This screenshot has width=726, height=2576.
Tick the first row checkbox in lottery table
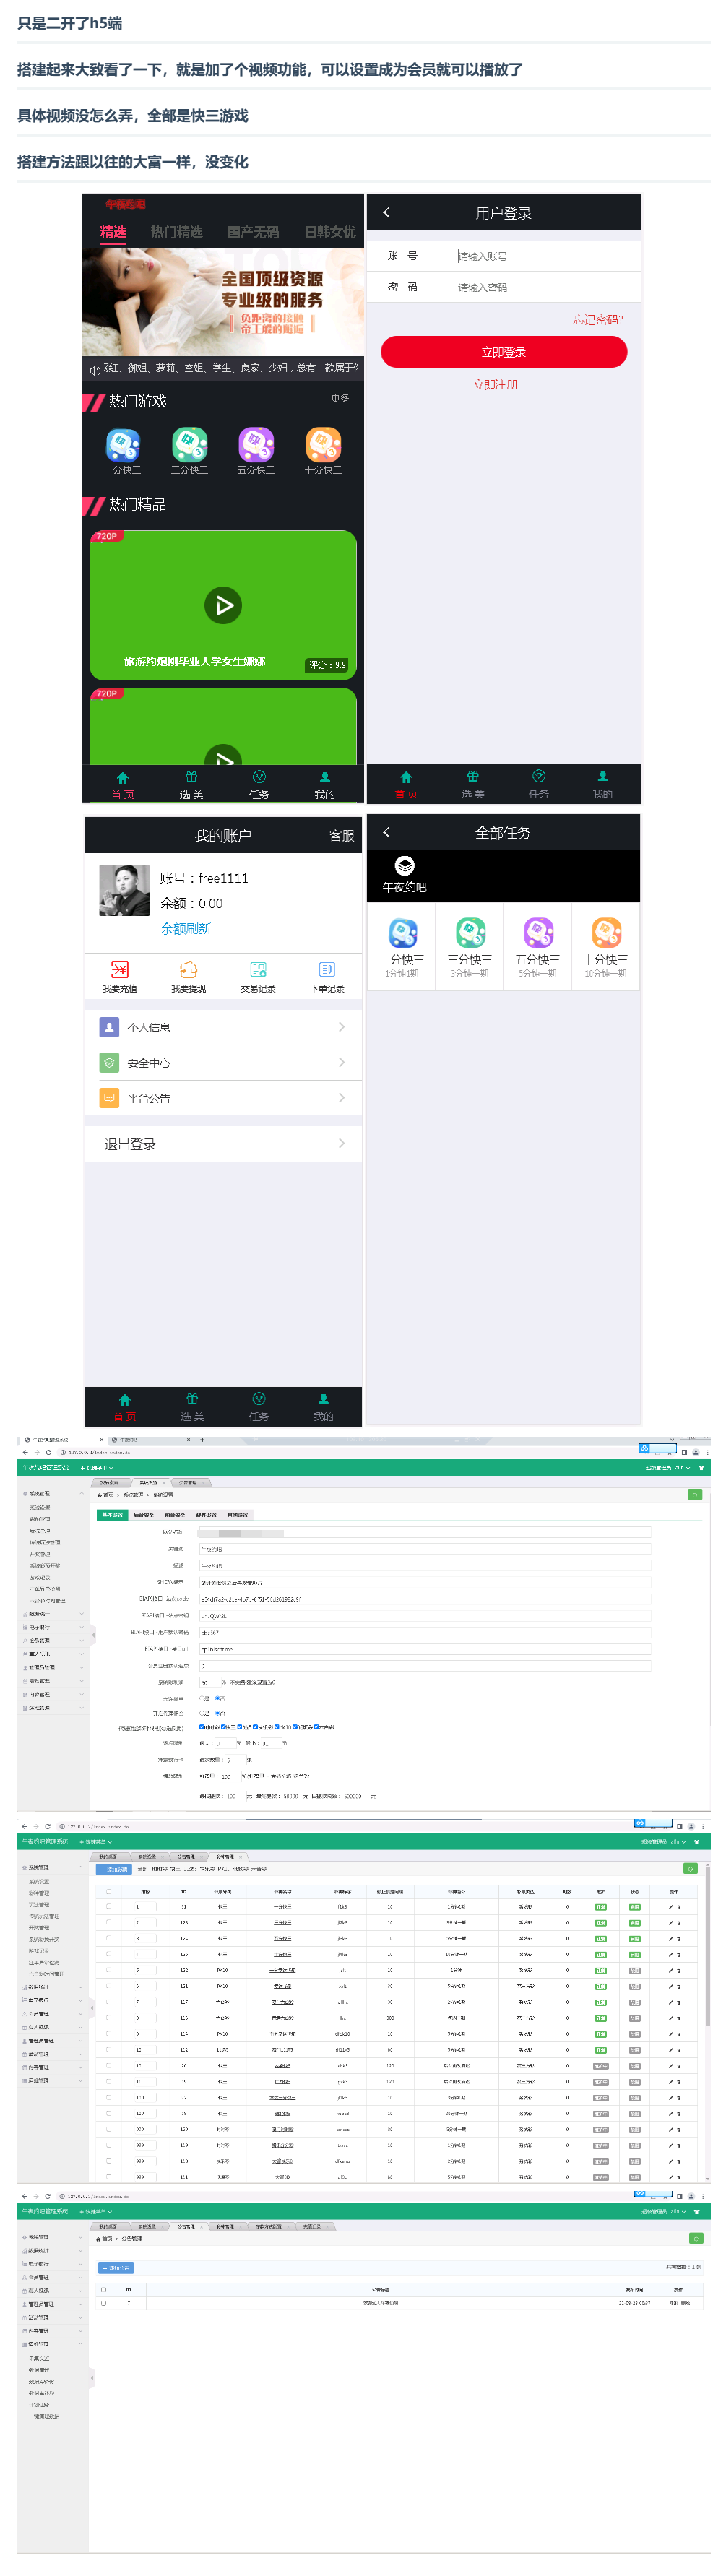(109, 1906)
